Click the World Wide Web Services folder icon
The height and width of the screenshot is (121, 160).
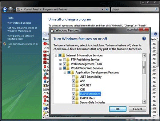coord(68,68)
